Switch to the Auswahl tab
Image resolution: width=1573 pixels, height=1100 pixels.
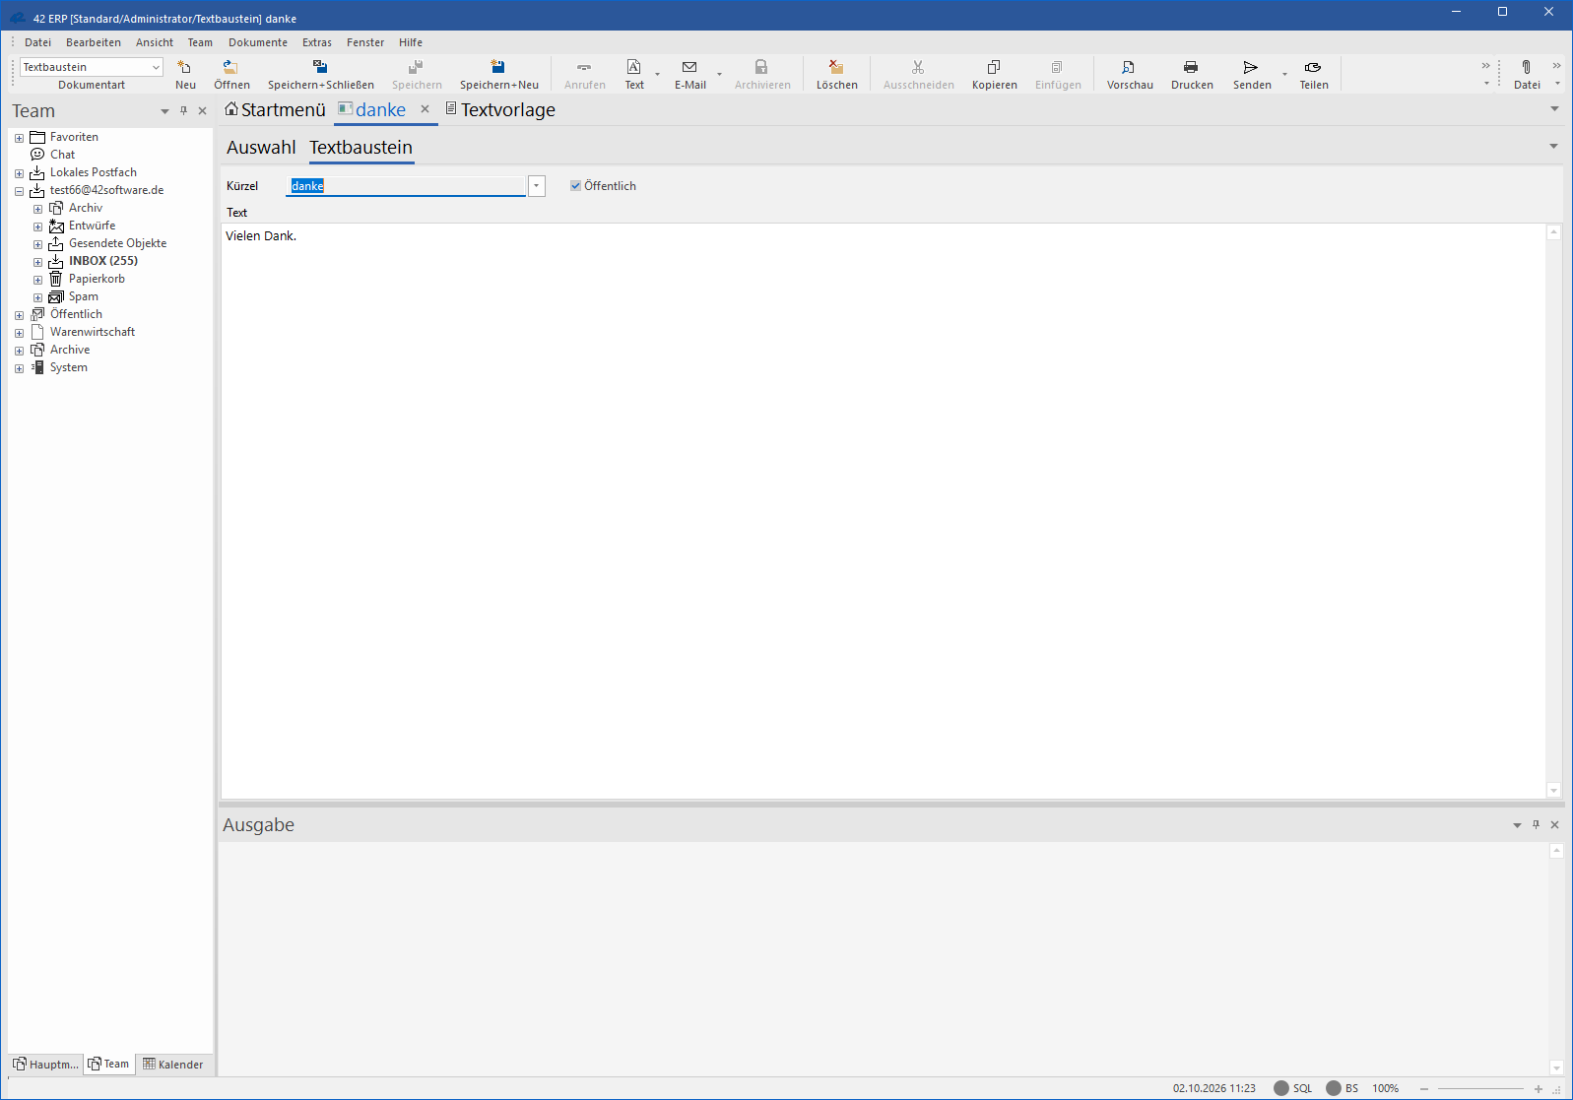261,148
